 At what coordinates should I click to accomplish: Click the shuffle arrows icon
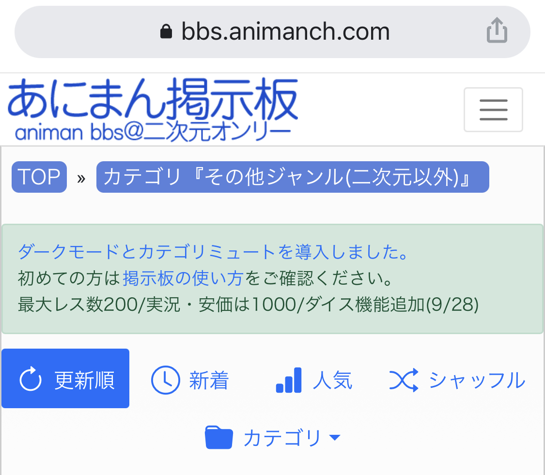tap(404, 380)
